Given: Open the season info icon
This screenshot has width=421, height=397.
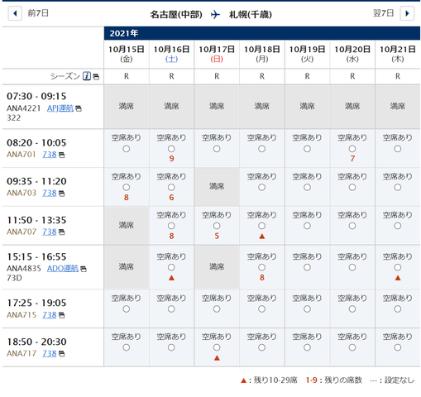Looking at the screenshot, I should (87, 76).
